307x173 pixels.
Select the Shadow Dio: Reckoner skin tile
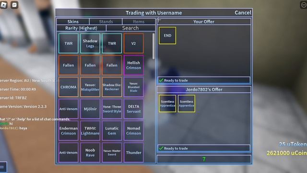[112, 87]
